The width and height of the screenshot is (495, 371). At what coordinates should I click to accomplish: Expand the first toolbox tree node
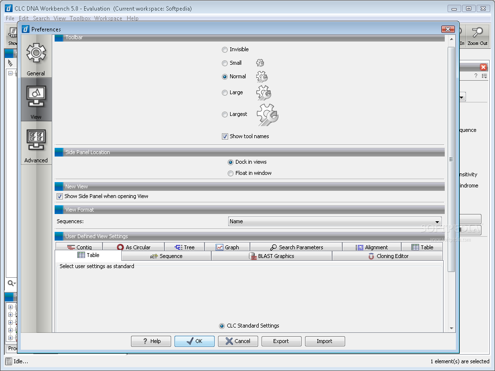point(11,307)
